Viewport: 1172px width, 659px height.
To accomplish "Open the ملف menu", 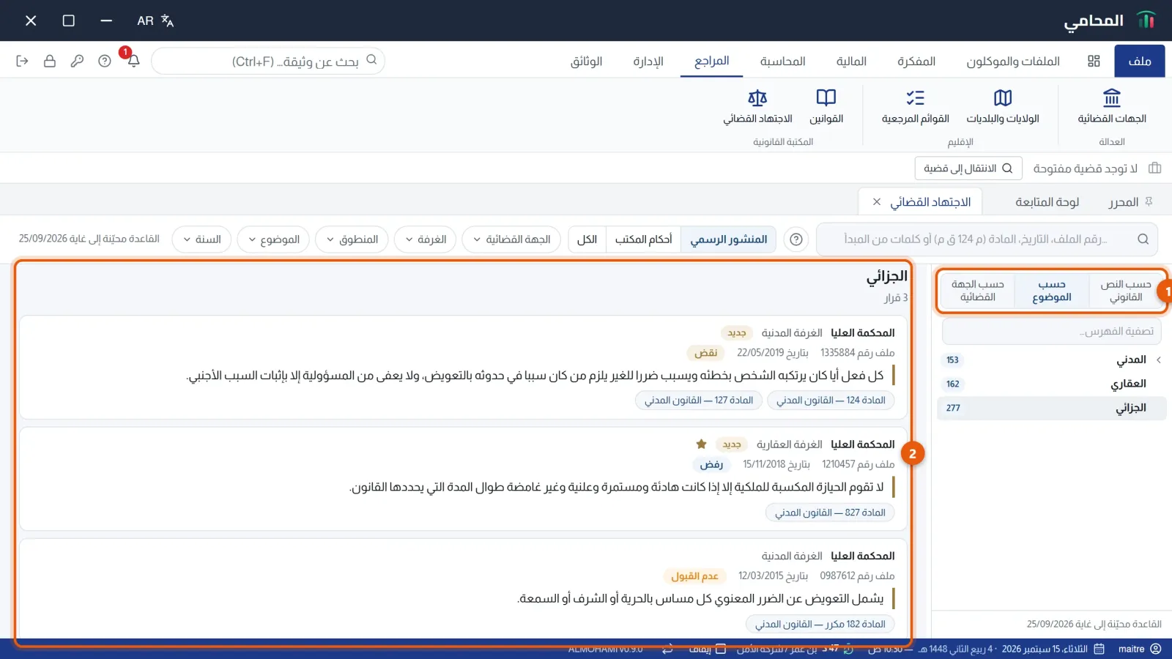I will pos(1139,61).
